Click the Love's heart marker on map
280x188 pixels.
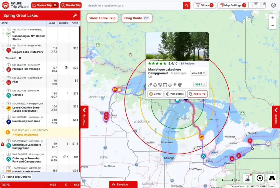202,137
